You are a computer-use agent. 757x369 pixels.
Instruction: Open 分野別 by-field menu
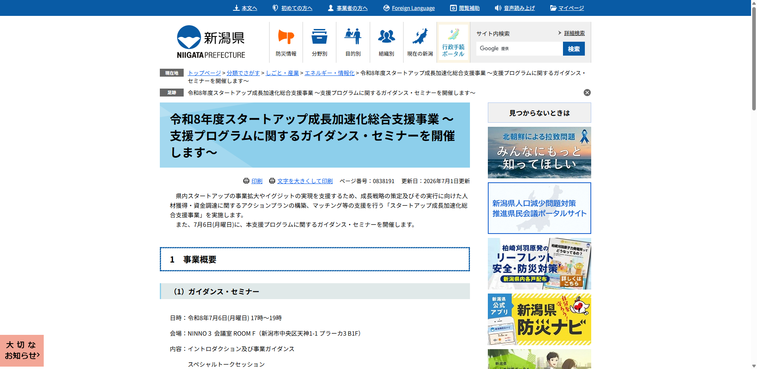pyautogui.click(x=320, y=43)
